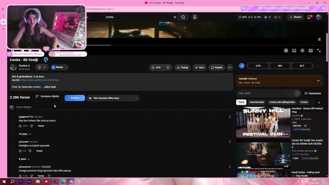Open the account avatar menu

(x=319, y=17)
